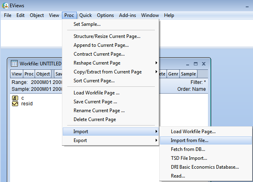Click the Workfile window grid icon
Screen dimensions: 253x182
tap(14, 64)
